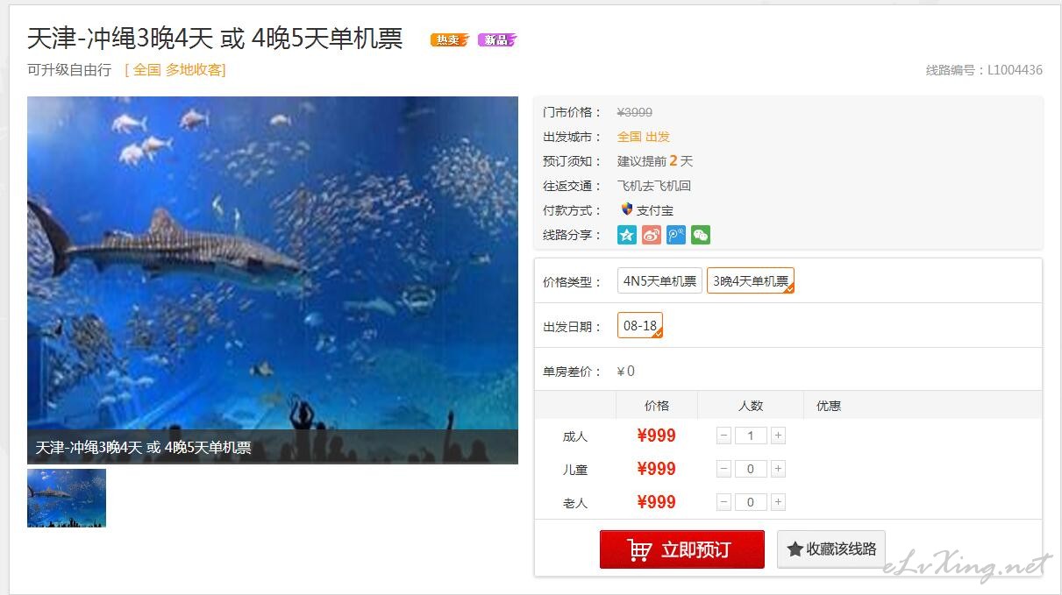Increase child count with plus button
1062x595 pixels.
(x=778, y=469)
